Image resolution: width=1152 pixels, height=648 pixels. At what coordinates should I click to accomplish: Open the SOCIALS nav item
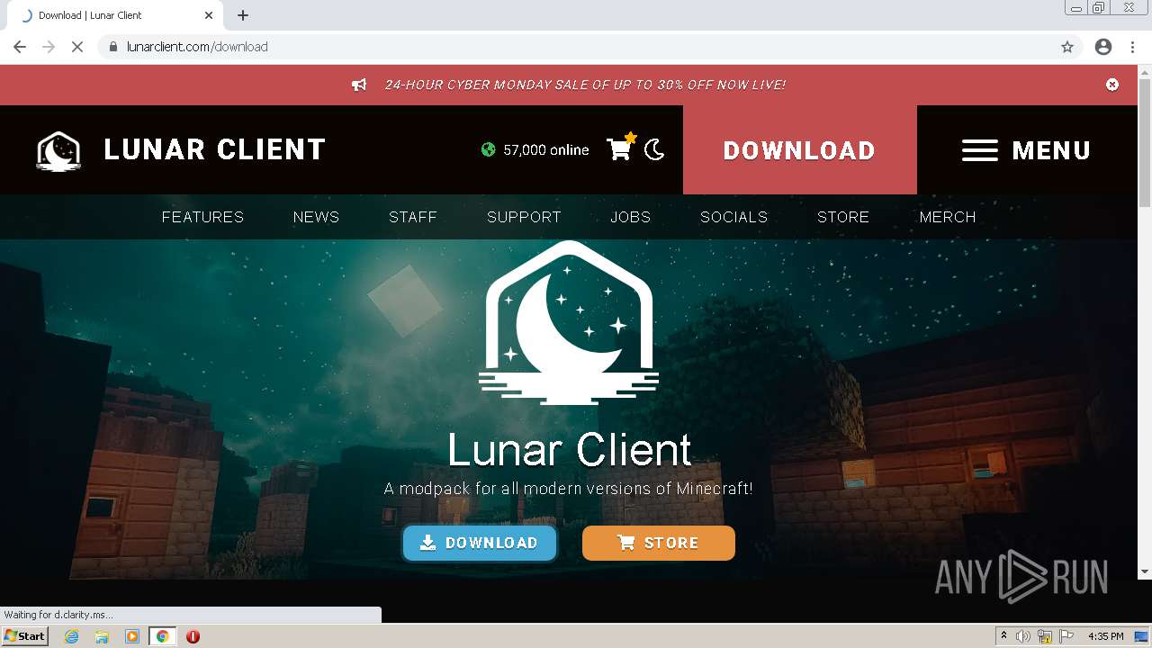(x=734, y=217)
